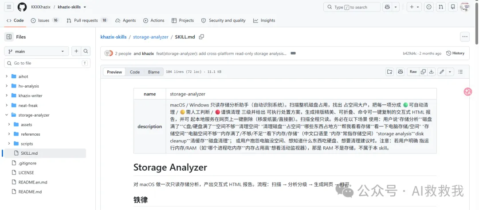Go to the Insights tab
Image resolution: width=479 pixels, height=210 pixels.
point(264,20)
